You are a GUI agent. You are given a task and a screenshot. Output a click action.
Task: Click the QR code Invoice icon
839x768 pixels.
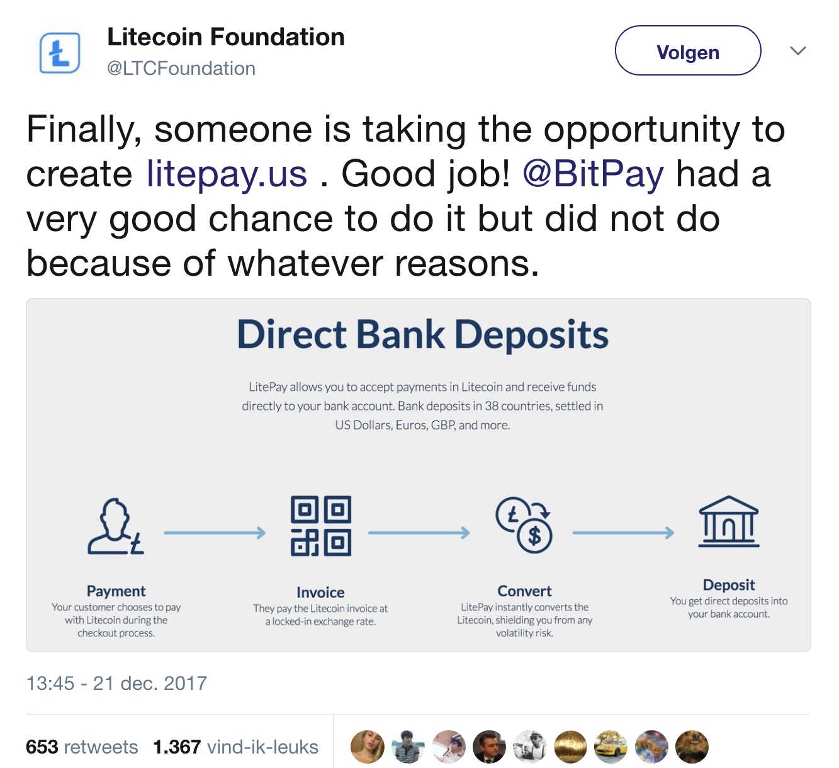321,526
